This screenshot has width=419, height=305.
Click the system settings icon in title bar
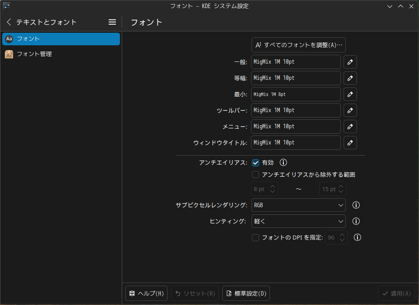point(6,6)
